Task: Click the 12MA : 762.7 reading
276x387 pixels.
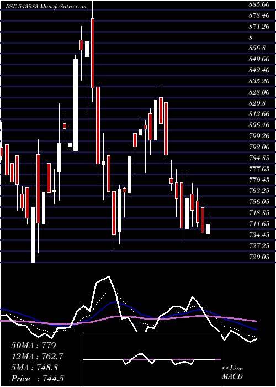Action: coord(38,357)
